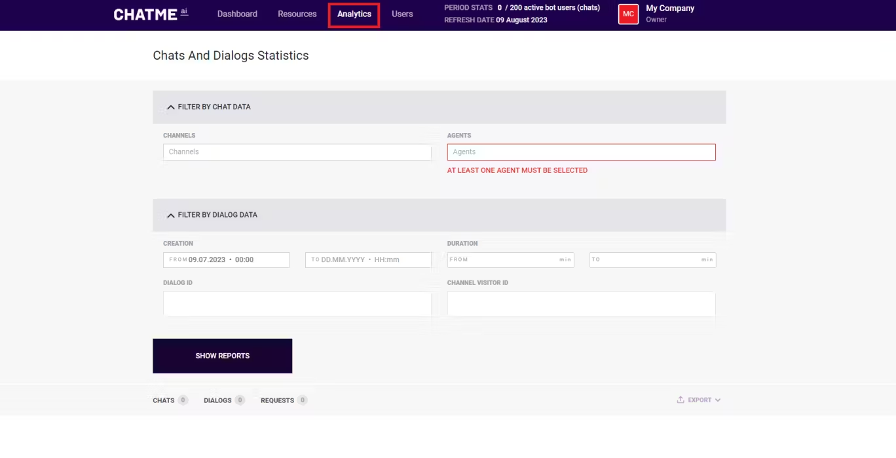This screenshot has height=458, width=896.
Task: Select the Analytics menu item
Action: click(354, 14)
